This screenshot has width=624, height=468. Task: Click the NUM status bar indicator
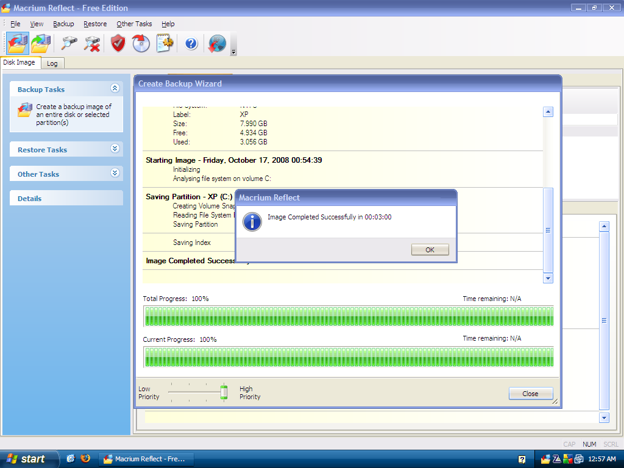click(x=589, y=444)
